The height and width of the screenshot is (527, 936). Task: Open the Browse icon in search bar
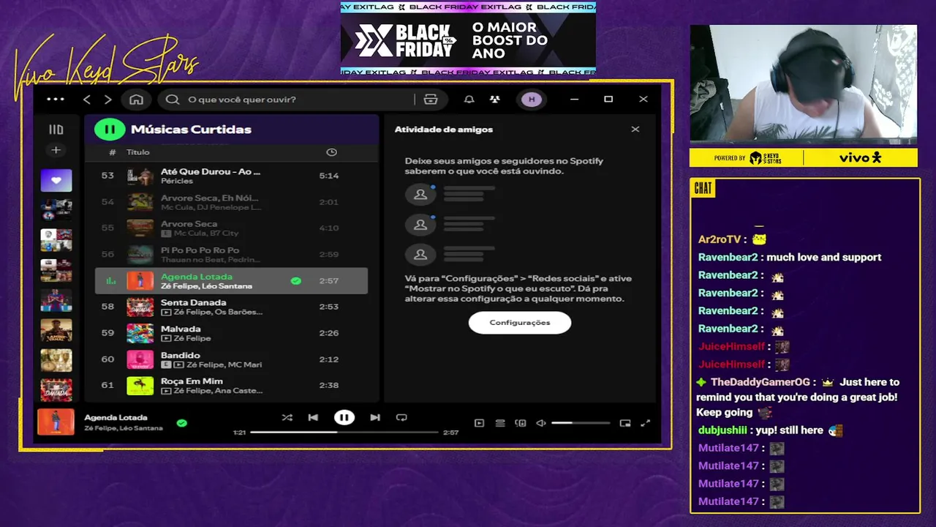click(x=431, y=100)
